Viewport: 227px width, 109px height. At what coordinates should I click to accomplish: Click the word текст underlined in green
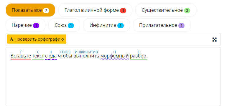coord(38,56)
